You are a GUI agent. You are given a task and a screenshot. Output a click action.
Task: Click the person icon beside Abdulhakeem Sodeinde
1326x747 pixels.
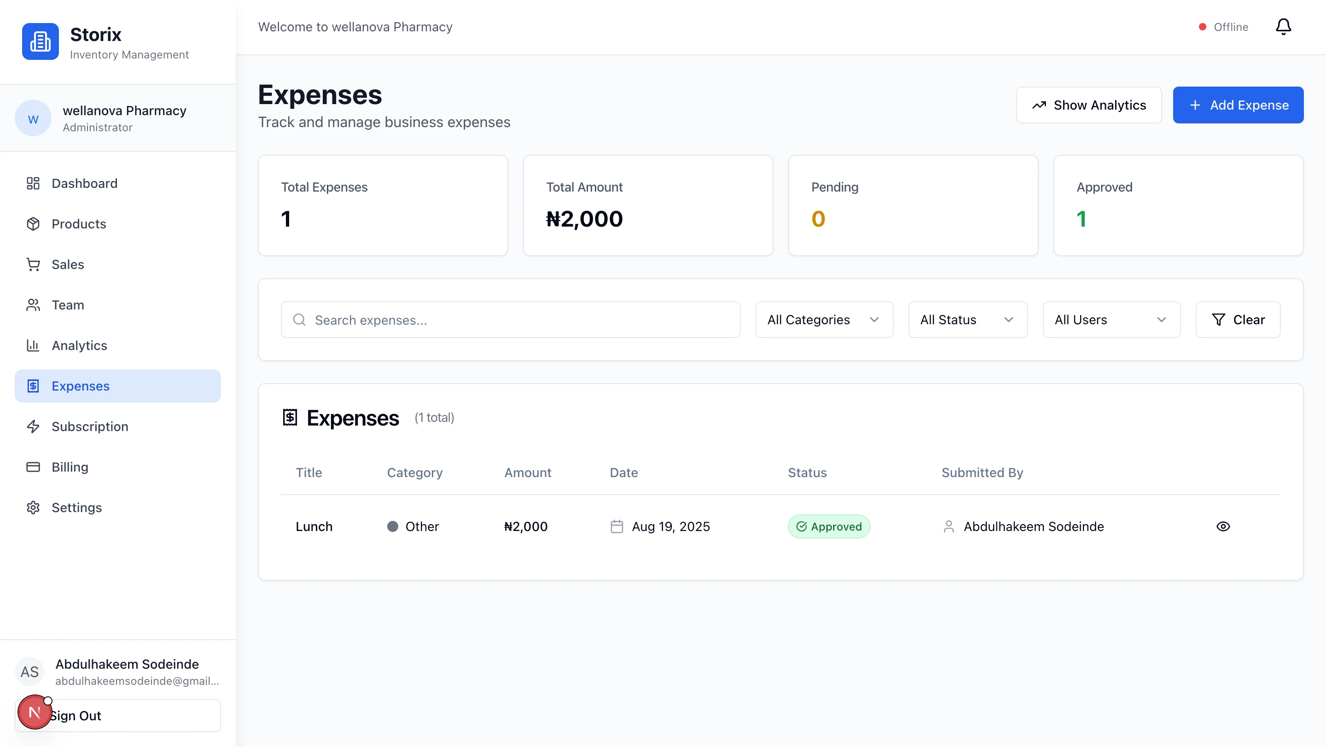[x=948, y=526]
